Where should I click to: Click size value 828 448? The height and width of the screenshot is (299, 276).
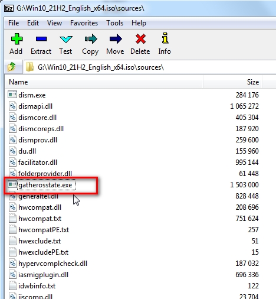[x=247, y=196]
